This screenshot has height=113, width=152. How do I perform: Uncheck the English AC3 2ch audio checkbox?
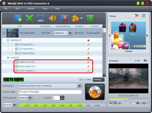(16, 62)
